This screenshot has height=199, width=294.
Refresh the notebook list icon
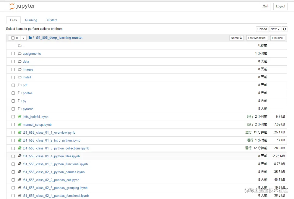284,29
